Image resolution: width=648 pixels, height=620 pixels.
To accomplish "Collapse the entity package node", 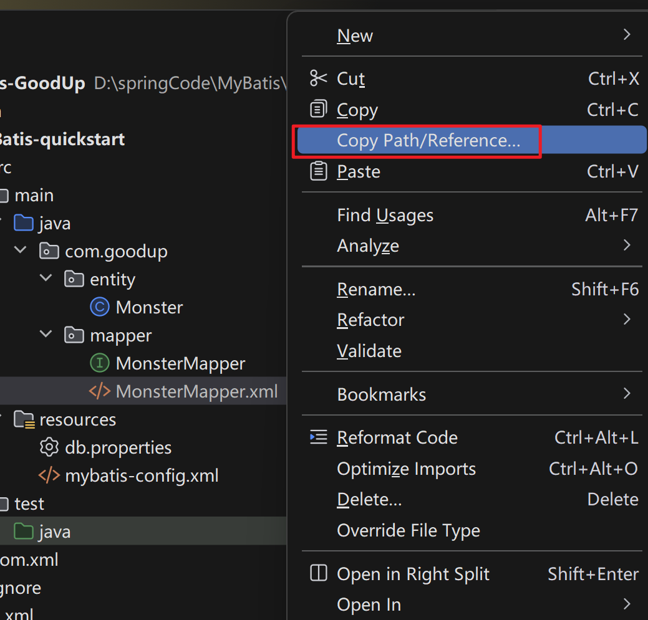I will (x=46, y=279).
